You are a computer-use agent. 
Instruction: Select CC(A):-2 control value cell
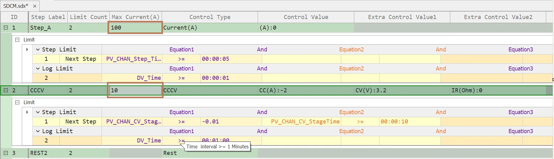306,90
